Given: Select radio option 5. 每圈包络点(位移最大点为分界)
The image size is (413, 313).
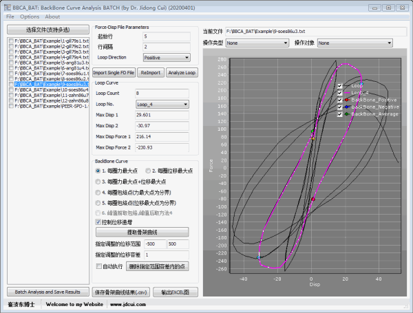Looking at the screenshot, I should coord(98,203).
